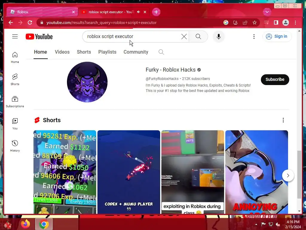
Task: Open the Earned Exp short thumbnail
Action: pyautogui.click(x=65, y=172)
